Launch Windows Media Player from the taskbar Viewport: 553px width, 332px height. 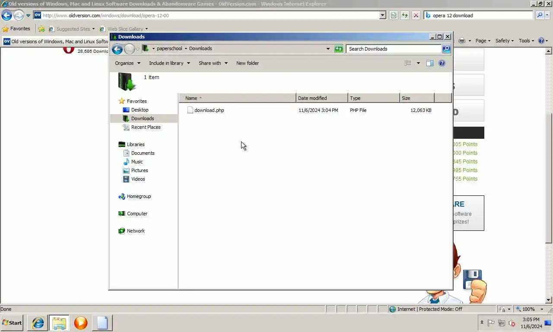pos(80,323)
